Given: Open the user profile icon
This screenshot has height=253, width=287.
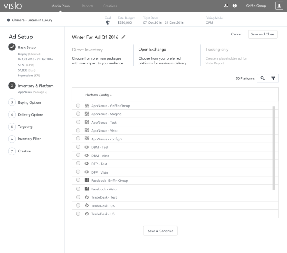Looking at the screenshot, I should click(279, 6).
